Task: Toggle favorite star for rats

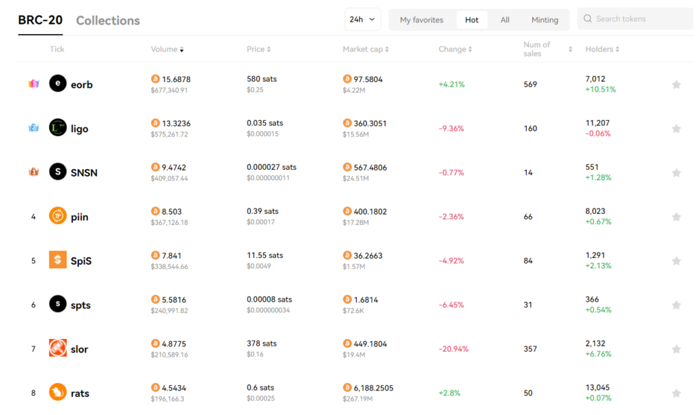Action: click(676, 393)
